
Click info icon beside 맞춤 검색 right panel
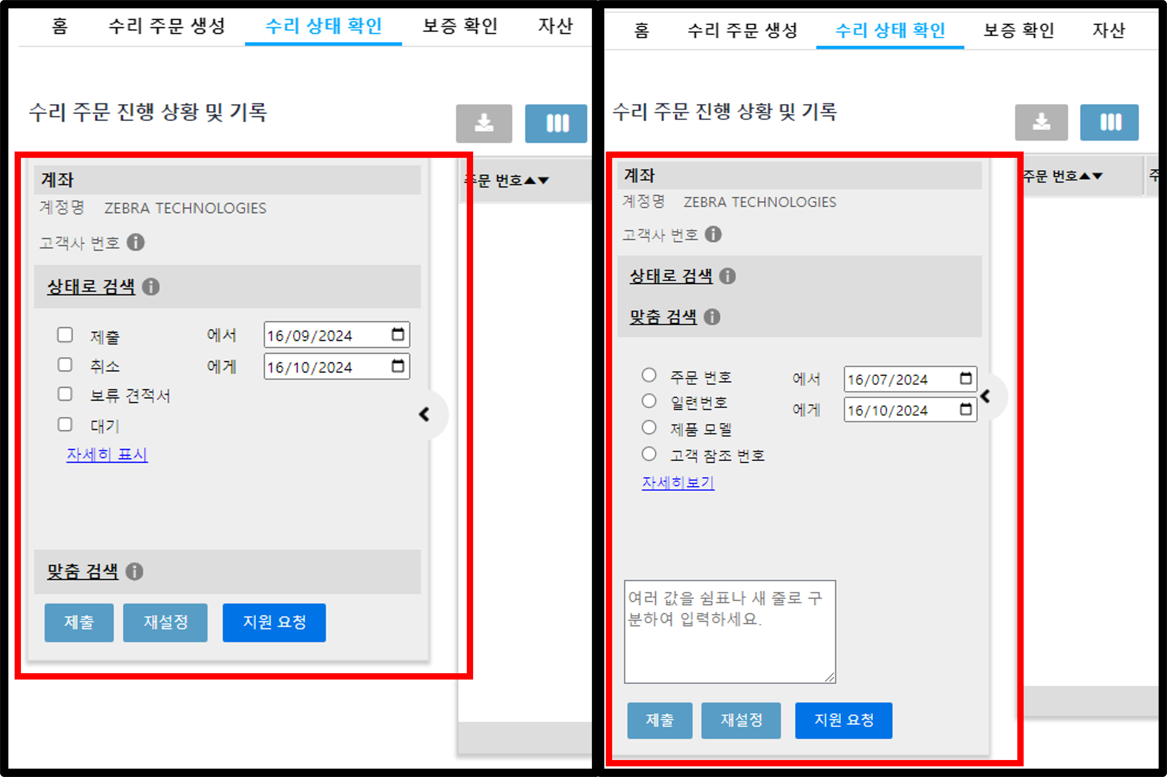tap(712, 316)
